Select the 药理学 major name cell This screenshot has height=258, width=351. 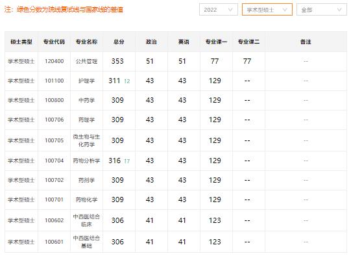[87, 120]
